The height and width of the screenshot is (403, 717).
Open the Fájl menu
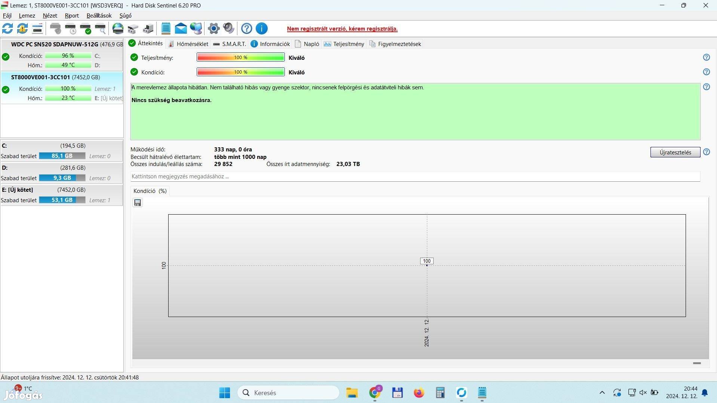[x=7, y=16]
